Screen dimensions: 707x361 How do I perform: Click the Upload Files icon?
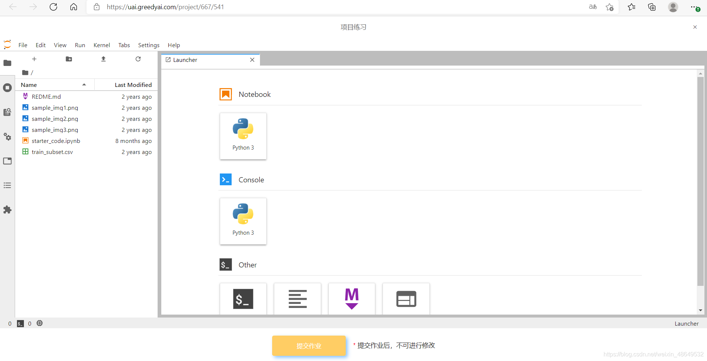103,59
